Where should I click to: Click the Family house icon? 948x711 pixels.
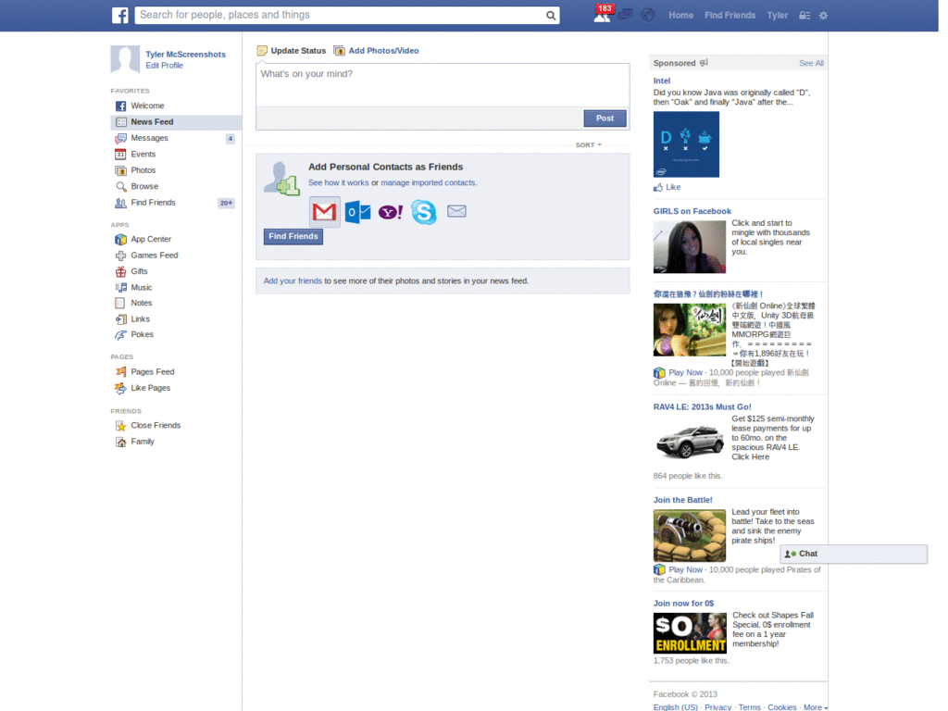[x=121, y=442]
